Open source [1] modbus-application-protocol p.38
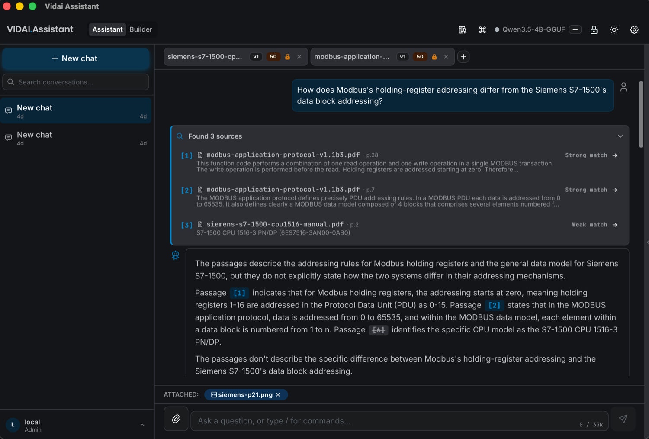649x439 pixels. [399, 162]
